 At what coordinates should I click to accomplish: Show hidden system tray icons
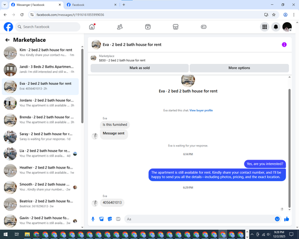click(252, 234)
